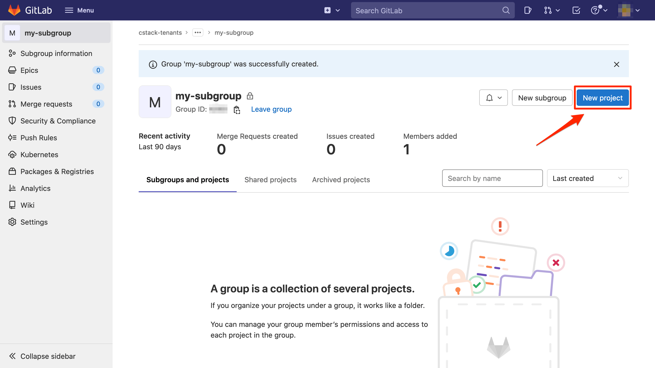The height and width of the screenshot is (368, 655).
Task: Focus the Search by name field
Action: click(x=492, y=178)
